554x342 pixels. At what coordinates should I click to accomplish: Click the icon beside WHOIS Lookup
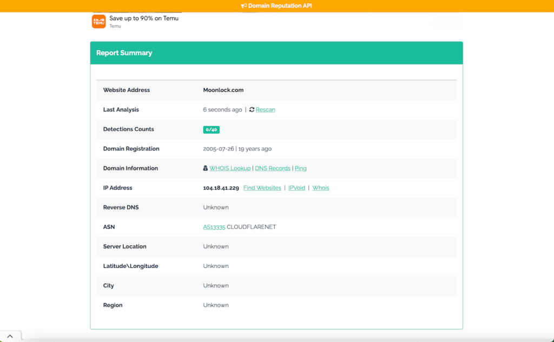(206, 169)
